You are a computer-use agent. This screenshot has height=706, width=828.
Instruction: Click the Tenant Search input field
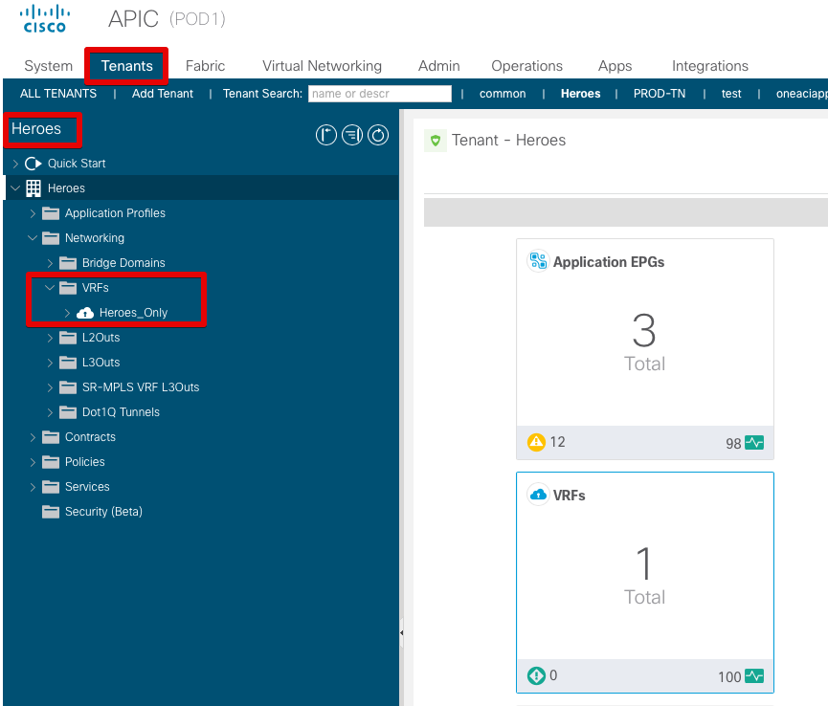click(380, 94)
